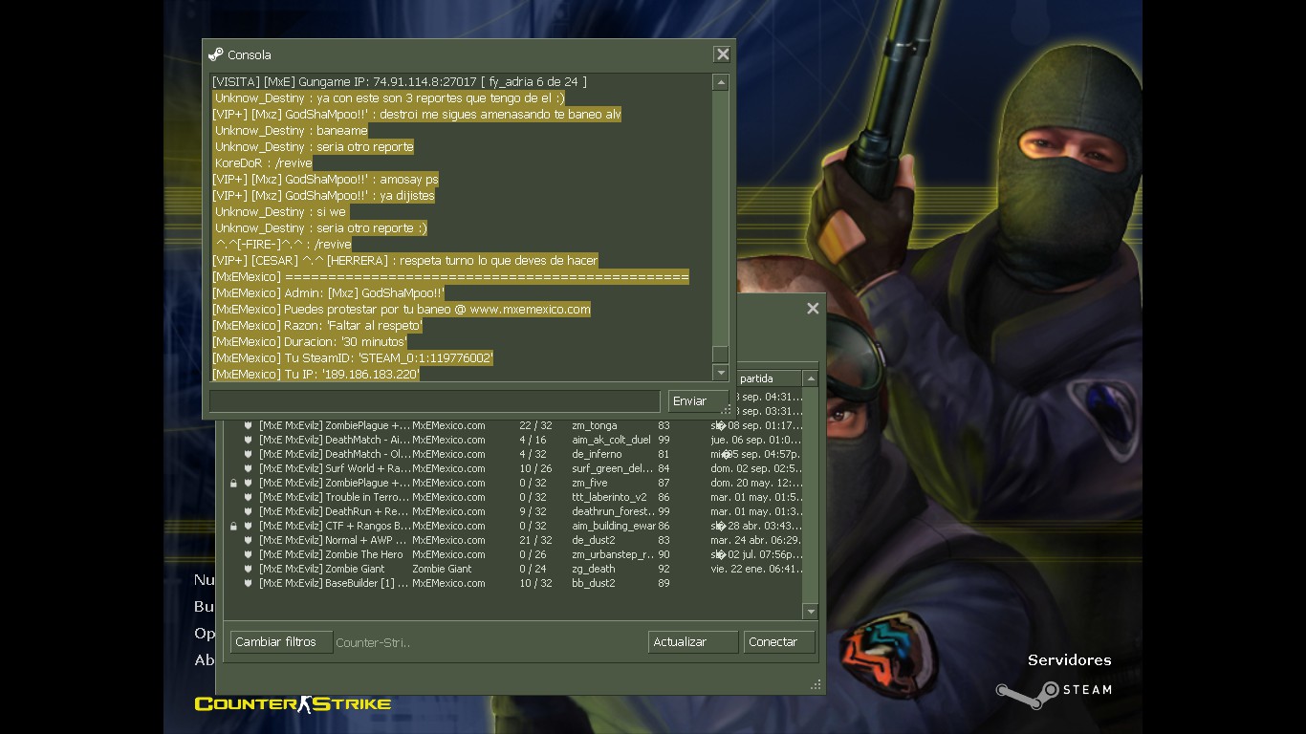Click console line 'Unknow_Destiny : baneame'
1306x734 pixels.
291,131
